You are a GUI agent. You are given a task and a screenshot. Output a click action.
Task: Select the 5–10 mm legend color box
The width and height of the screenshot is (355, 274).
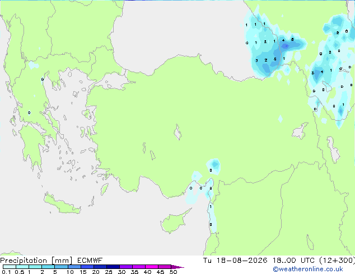click(61, 267)
